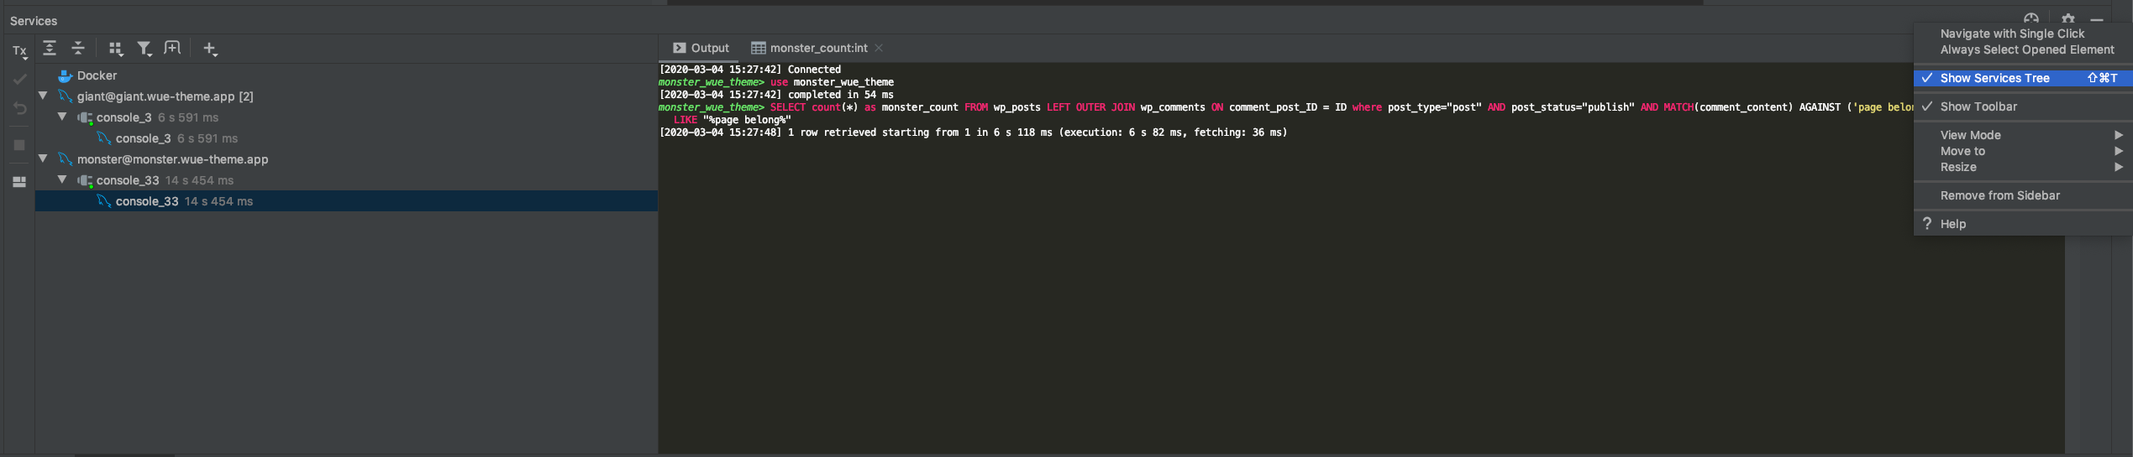The image size is (2133, 457).
Task: Close the monster_count:int tab
Action: (879, 48)
